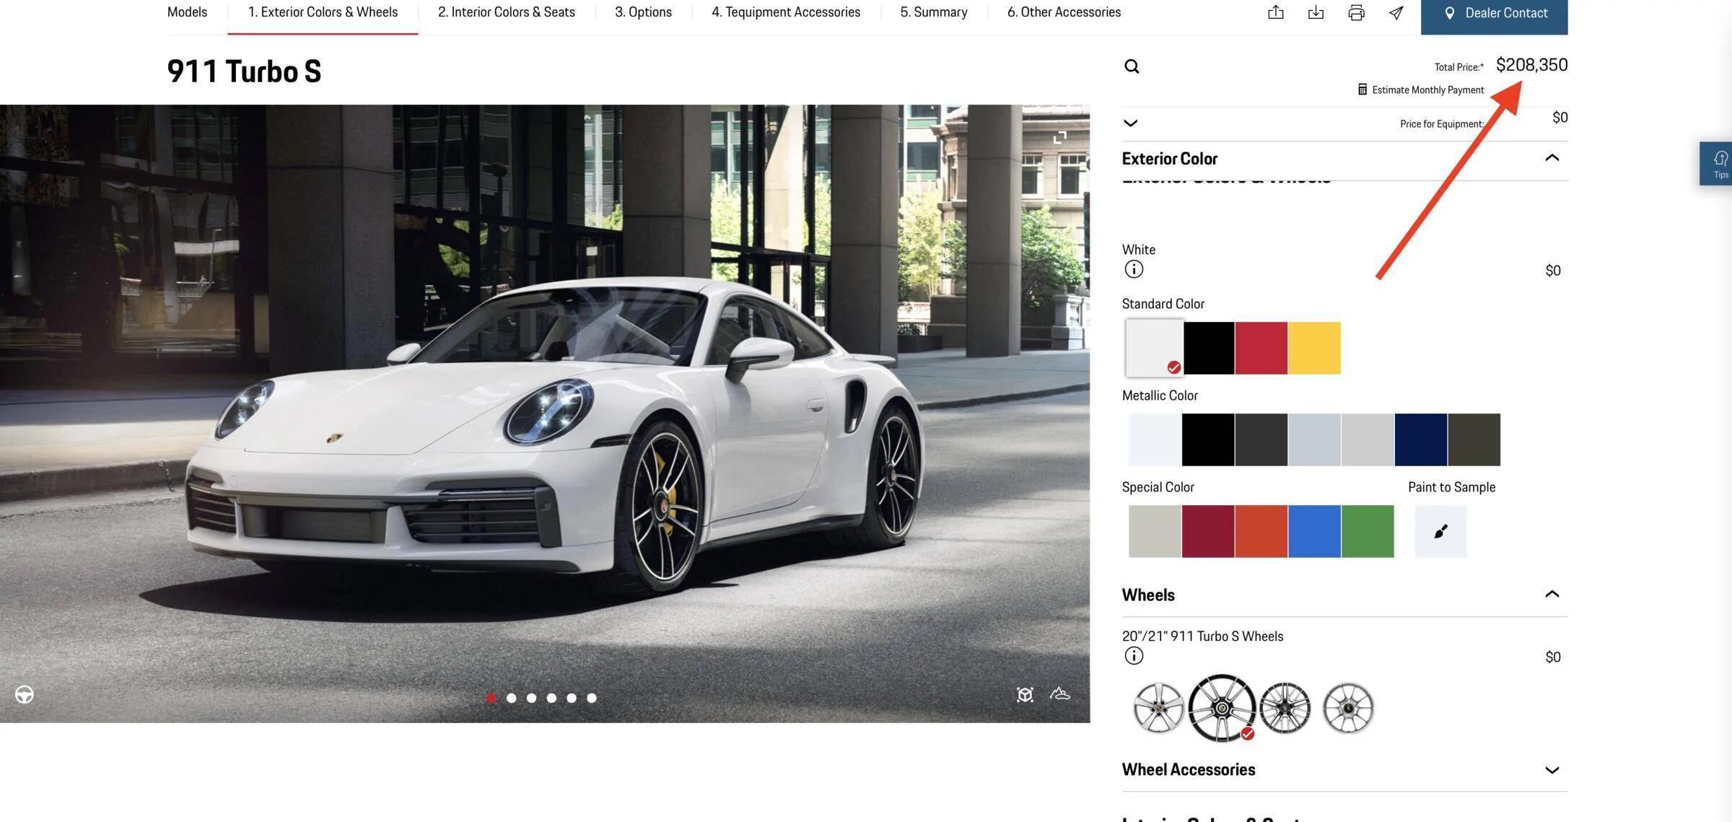The width and height of the screenshot is (1732, 822).
Task: Open 6. Other Accessories tab
Action: point(1064,12)
